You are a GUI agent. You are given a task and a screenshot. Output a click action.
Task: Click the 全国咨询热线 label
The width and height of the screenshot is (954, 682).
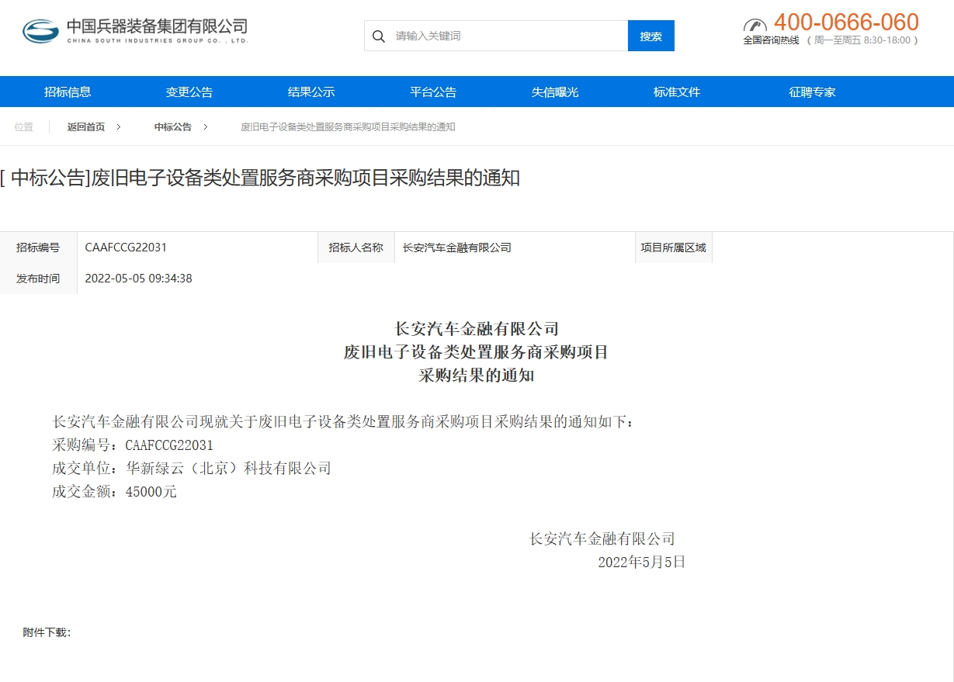click(x=772, y=40)
